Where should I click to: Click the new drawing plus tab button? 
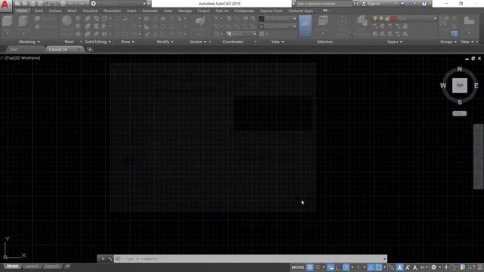(89, 50)
